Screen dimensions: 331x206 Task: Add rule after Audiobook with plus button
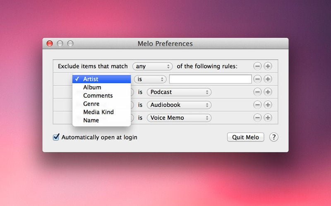pos(268,105)
